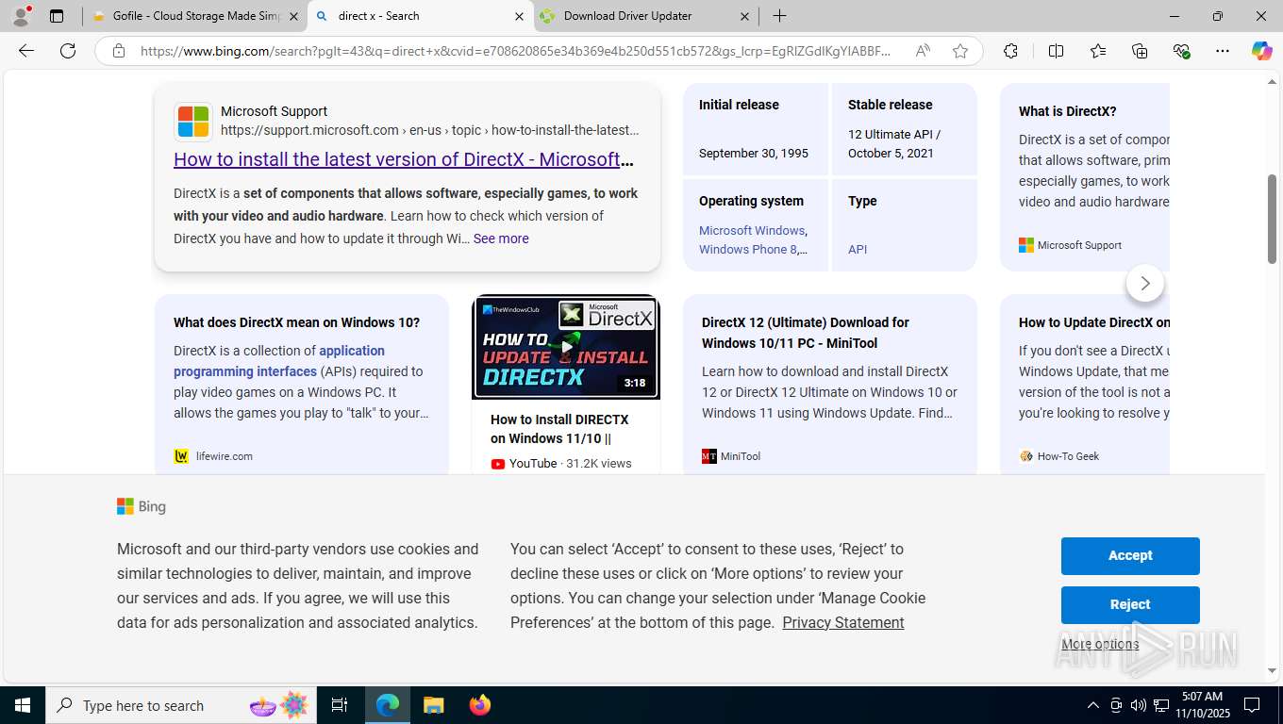Refresh the page with reload icon
The image size is (1283, 724).
(x=68, y=51)
